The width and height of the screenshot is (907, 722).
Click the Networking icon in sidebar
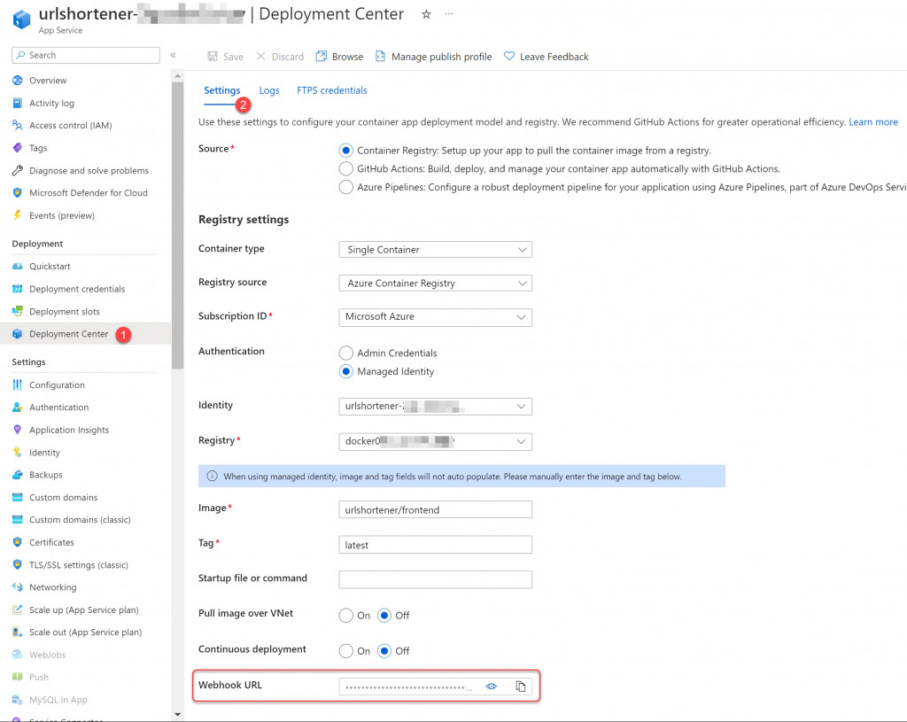(18, 587)
